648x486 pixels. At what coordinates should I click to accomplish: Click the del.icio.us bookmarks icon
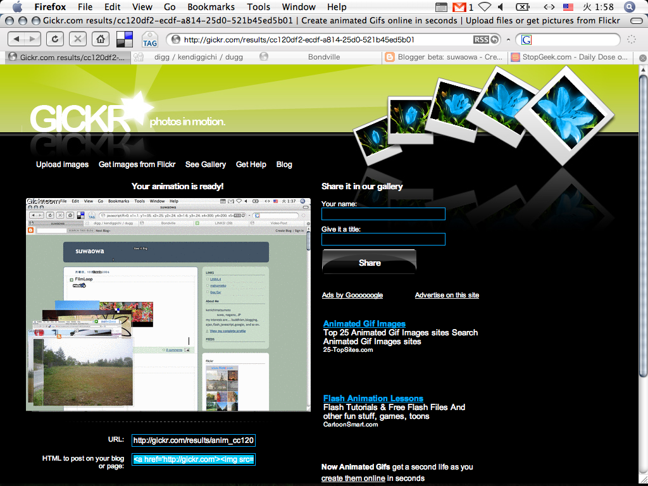pos(125,39)
